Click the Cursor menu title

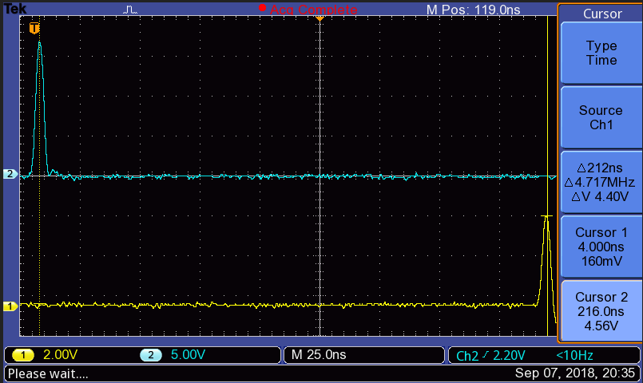tap(601, 14)
